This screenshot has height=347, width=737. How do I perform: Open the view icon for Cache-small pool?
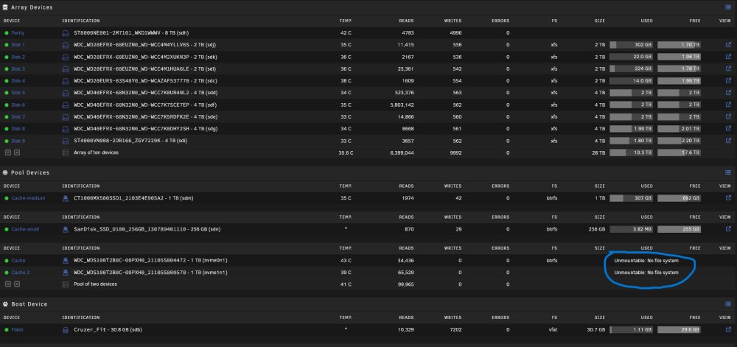(x=728, y=229)
